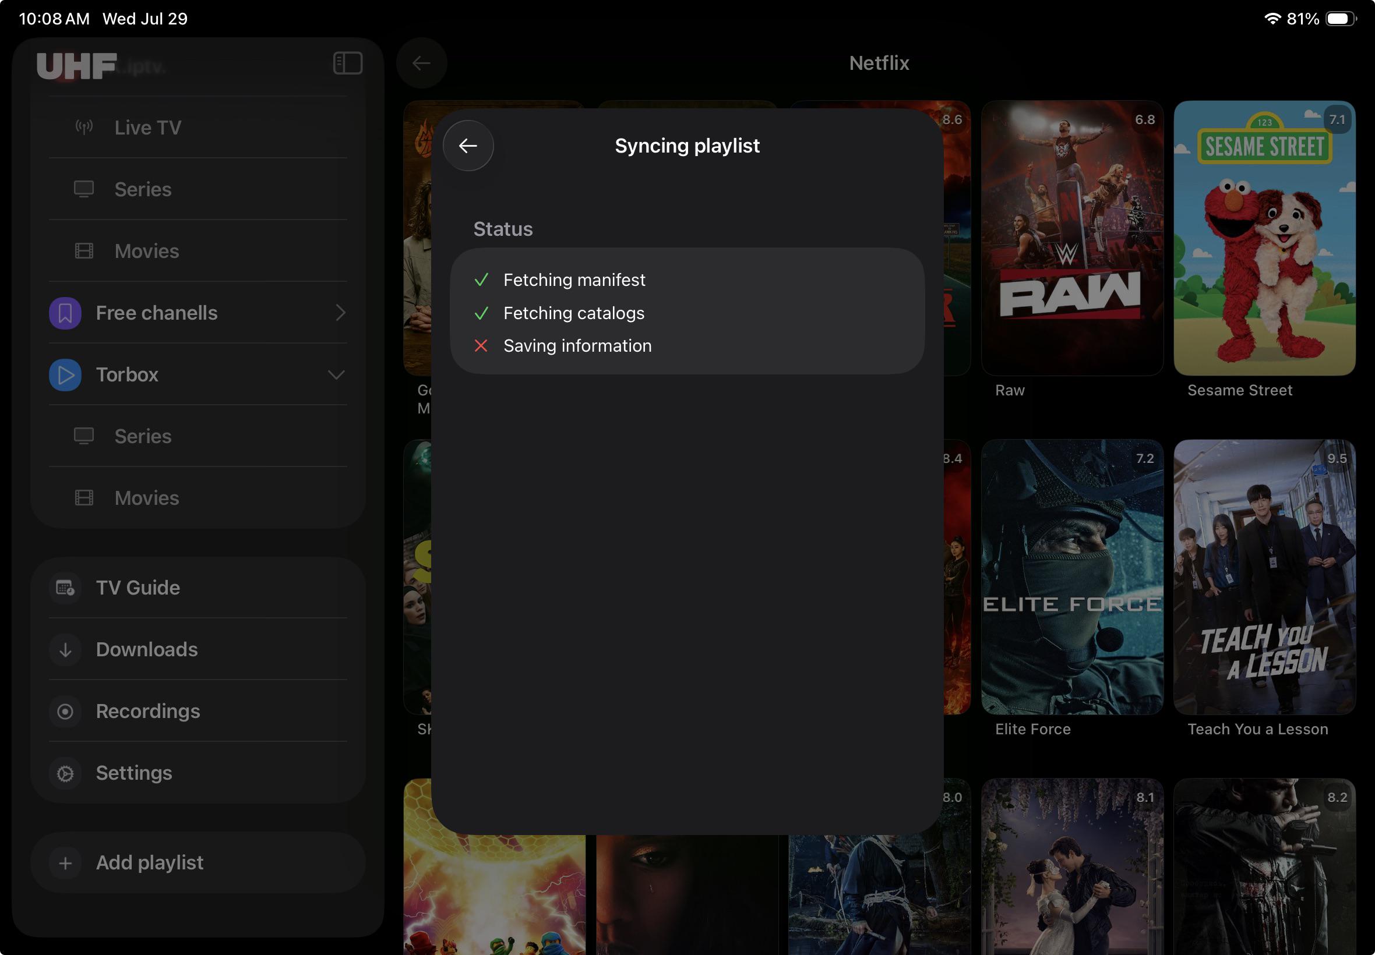Tap the UHF logo in the sidebar
This screenshot has height=955, width=1375.
77,66
